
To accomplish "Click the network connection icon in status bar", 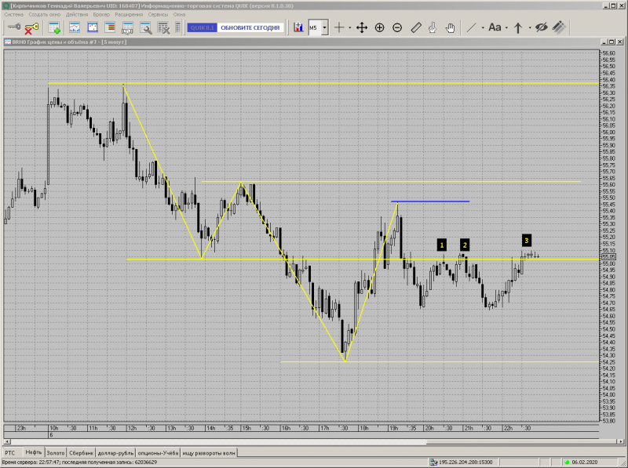I will pyautogui.click(x=434, y=462).
